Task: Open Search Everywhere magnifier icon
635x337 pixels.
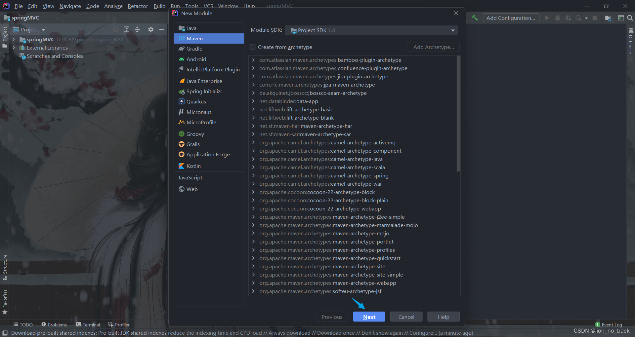Action: coord(630,18)
